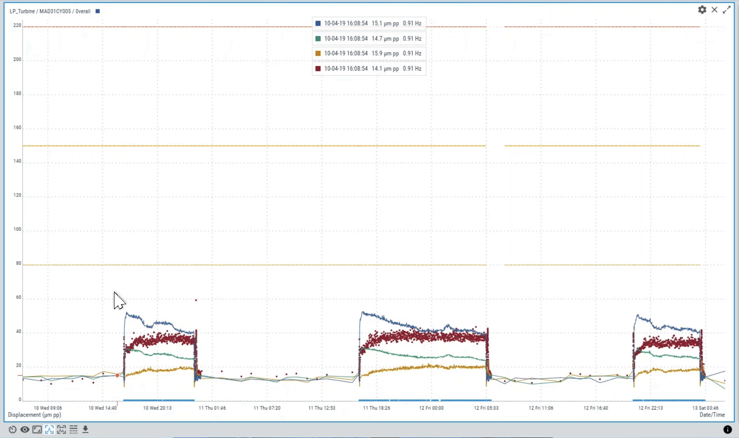Viewport: 739px width, 438px height.
Task: Click the orange cursor marker on the trend
Action: tap(117, 376)
